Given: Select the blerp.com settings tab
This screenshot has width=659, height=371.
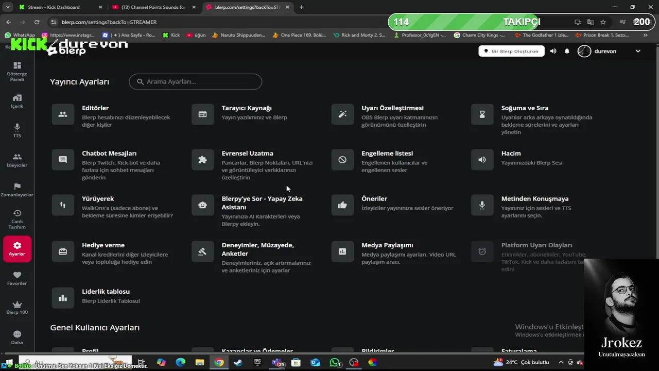Looking at the screenshot, I should tap(247, 7).
